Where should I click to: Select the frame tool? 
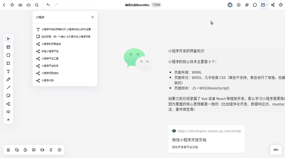coord(8,63)
